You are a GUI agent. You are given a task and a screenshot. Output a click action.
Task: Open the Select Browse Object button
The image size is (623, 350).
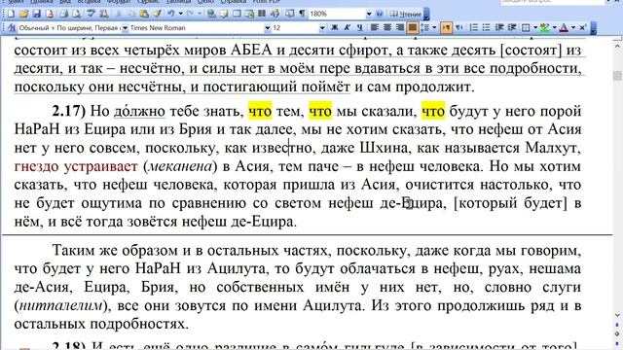click(x=617, y=333)
